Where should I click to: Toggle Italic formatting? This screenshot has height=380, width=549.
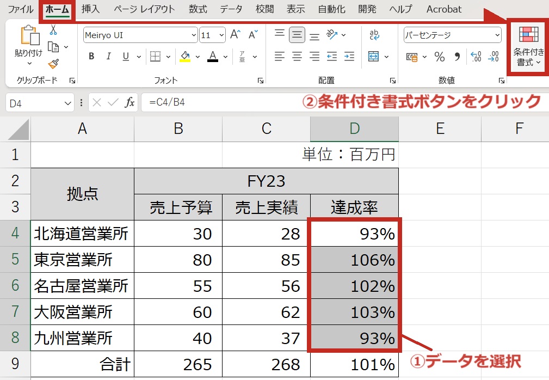108,57
